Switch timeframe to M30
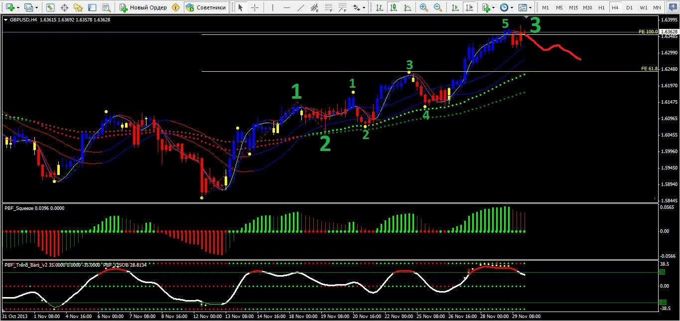680x321 pixels. click(588, 7)
